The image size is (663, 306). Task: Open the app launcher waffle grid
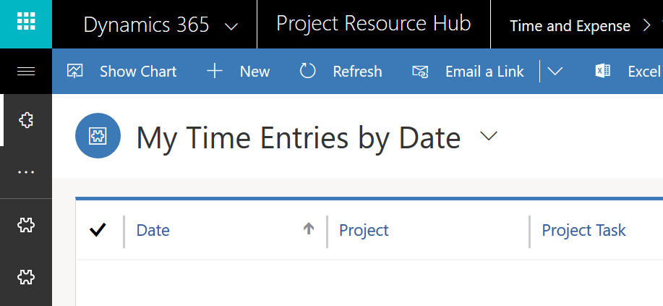[26, 22]
